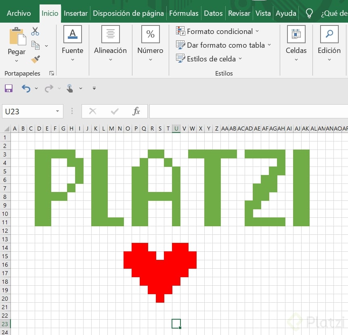Open the Número percent group icon
This screenshot has width=348, height=335.
tap(151, 34)
